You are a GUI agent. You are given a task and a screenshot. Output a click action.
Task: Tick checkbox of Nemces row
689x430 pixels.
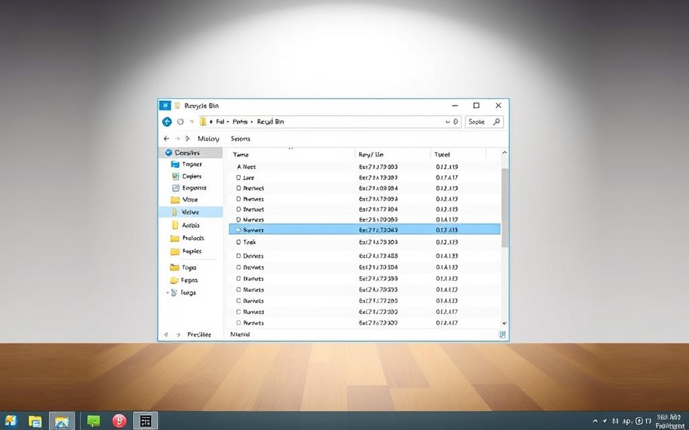[239, 220]
